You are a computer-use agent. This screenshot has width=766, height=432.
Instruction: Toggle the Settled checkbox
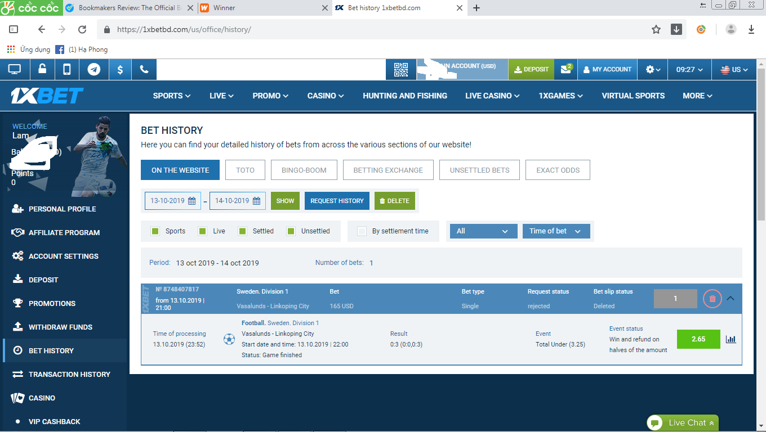point(243,231)
